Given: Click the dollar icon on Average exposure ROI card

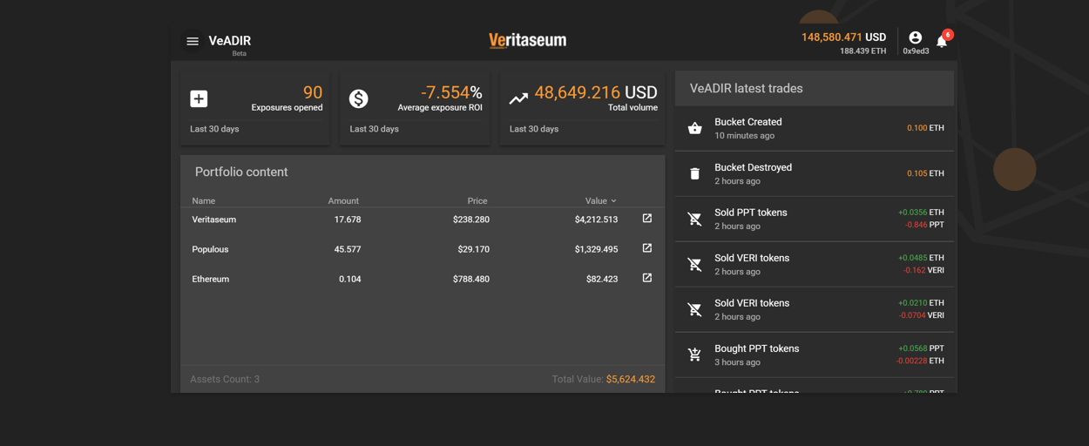Looking at the screenshot, I should point(358,98).
